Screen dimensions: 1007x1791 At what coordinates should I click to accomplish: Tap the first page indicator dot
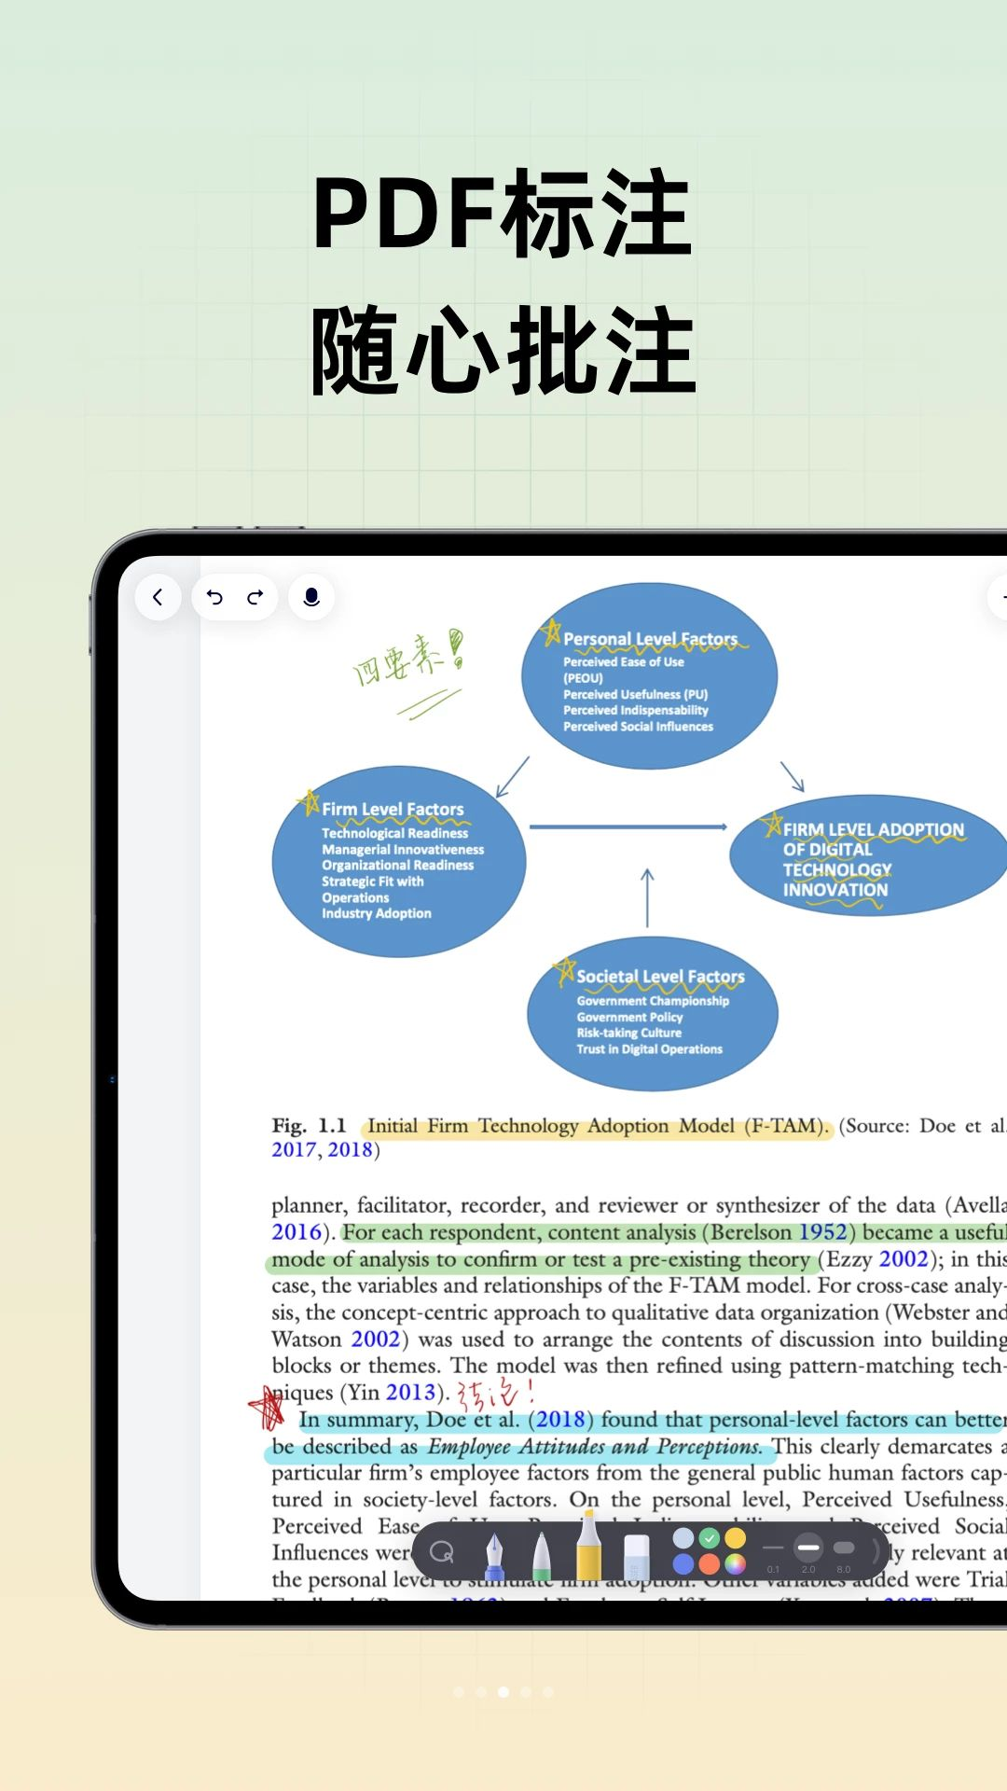[x=459, y=1692]
